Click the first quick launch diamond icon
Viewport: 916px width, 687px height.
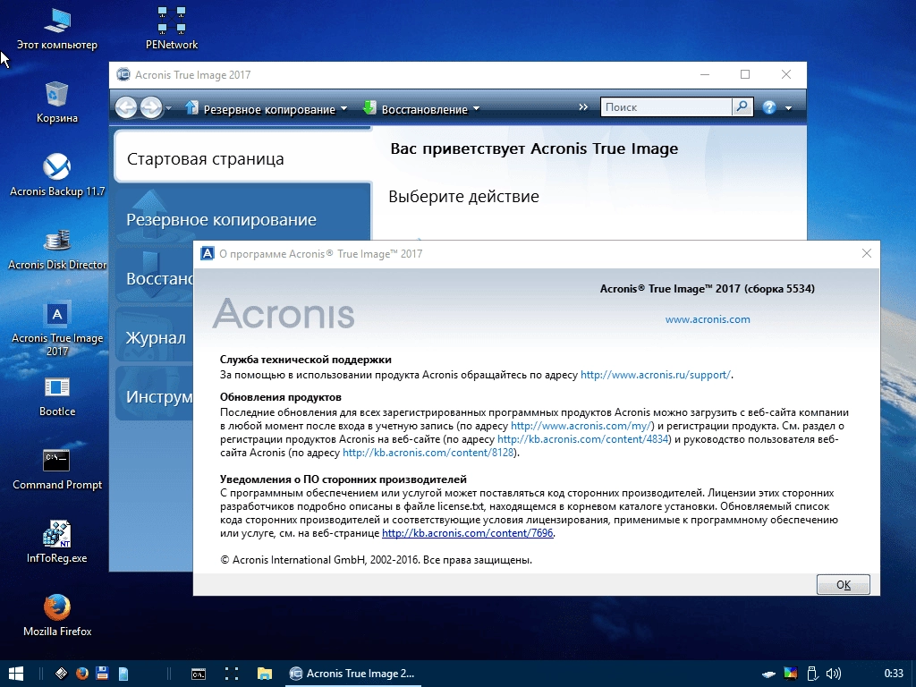pos(62,674)
